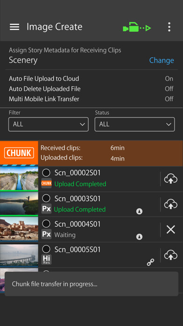Select the radio circle for Scn_00005S01

point(46,249)
